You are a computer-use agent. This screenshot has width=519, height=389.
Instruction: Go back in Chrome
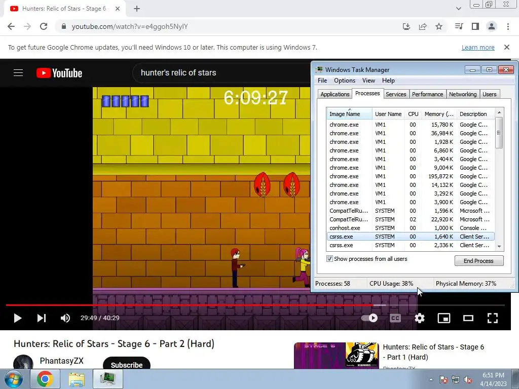pos(11,26)
